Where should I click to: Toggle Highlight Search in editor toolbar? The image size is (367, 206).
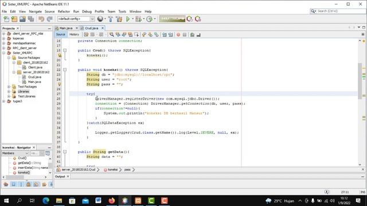pos(130,34)
